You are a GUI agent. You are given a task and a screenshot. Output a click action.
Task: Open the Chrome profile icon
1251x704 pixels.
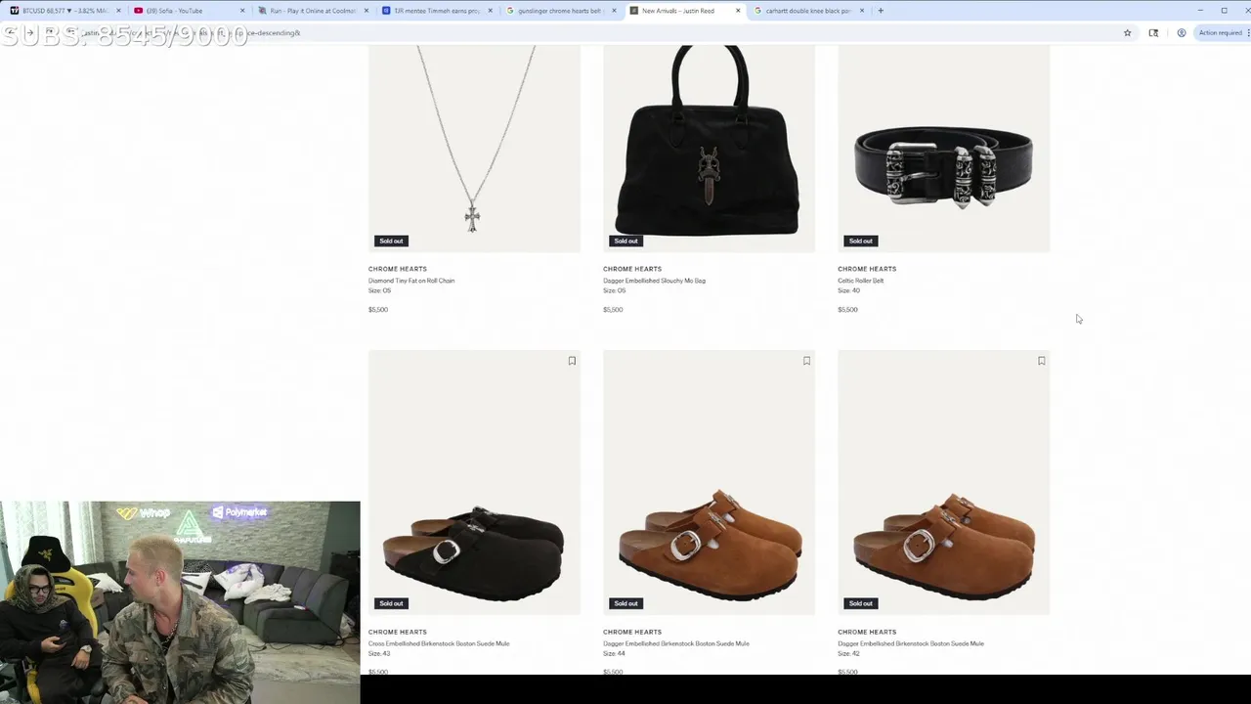(1181, 32)
